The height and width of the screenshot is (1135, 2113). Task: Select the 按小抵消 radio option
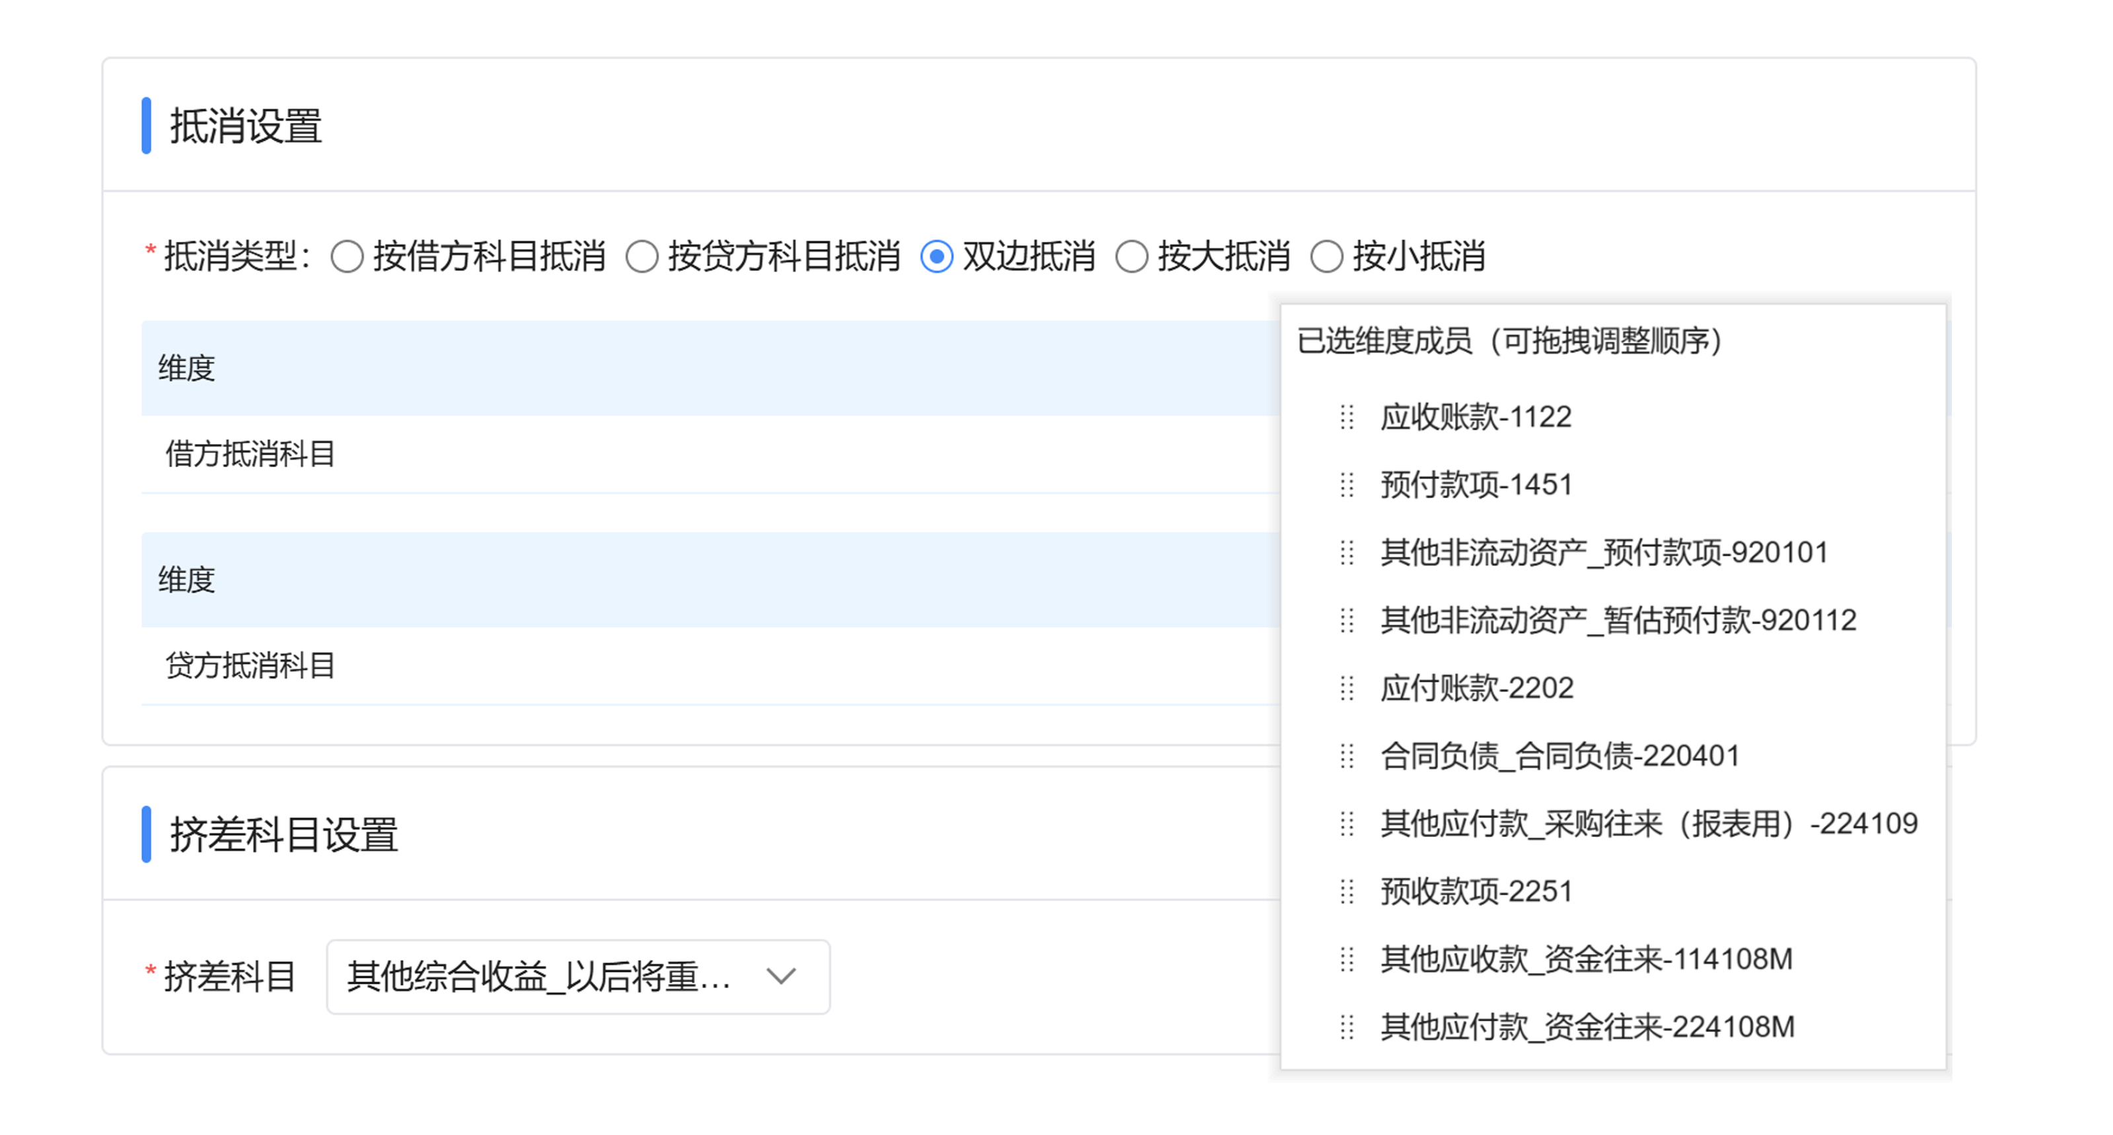[1327, 257]
